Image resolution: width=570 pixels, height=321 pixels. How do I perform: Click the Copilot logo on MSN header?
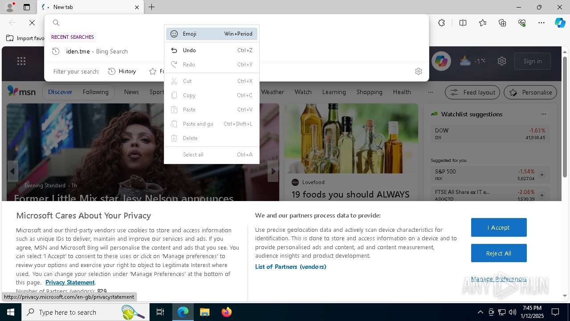tap(441, 62)
